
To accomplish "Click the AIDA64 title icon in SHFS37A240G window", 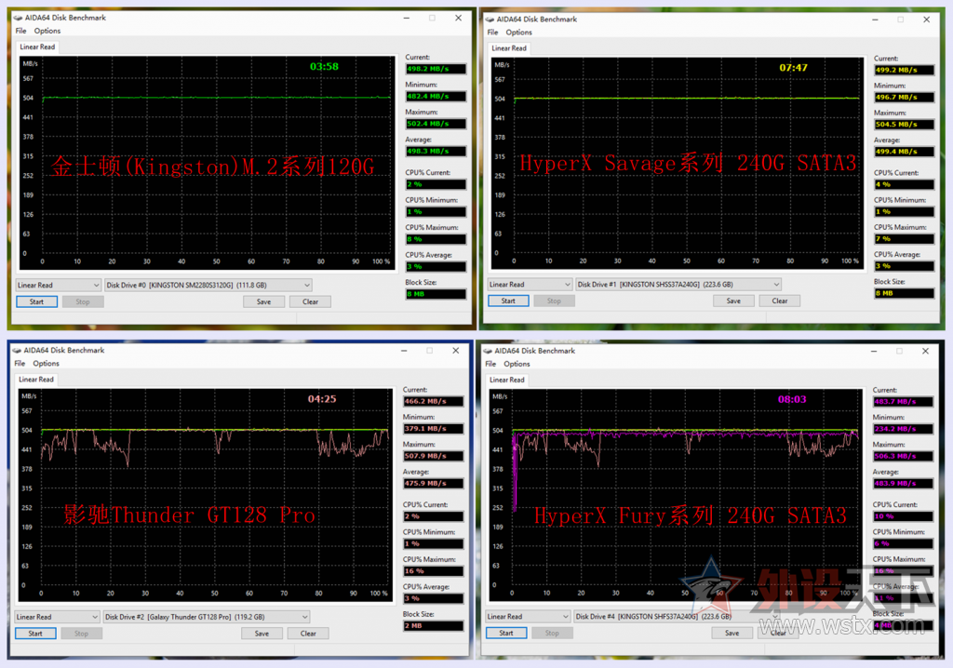I will 488,351.
